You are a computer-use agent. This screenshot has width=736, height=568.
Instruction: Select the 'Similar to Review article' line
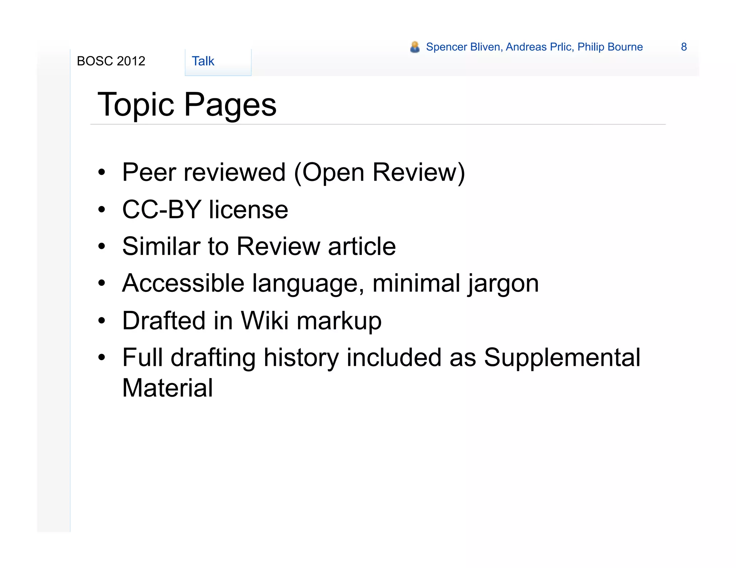pos(259,246)
